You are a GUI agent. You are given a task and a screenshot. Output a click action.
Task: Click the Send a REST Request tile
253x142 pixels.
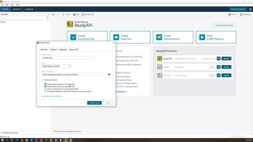[x=216, y=37]
